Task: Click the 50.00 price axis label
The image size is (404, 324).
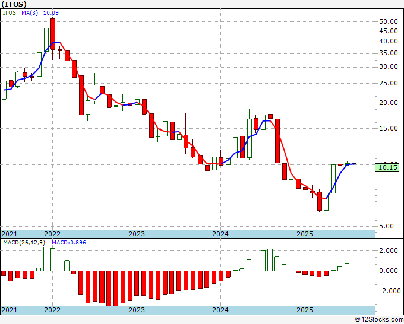Action: 389,21
